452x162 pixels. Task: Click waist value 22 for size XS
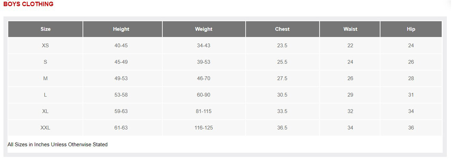point(350,46)
